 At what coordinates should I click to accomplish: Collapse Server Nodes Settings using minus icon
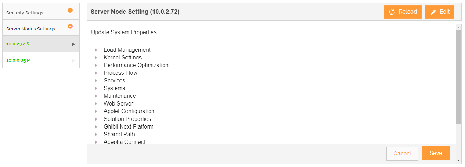tap(70, 26)
